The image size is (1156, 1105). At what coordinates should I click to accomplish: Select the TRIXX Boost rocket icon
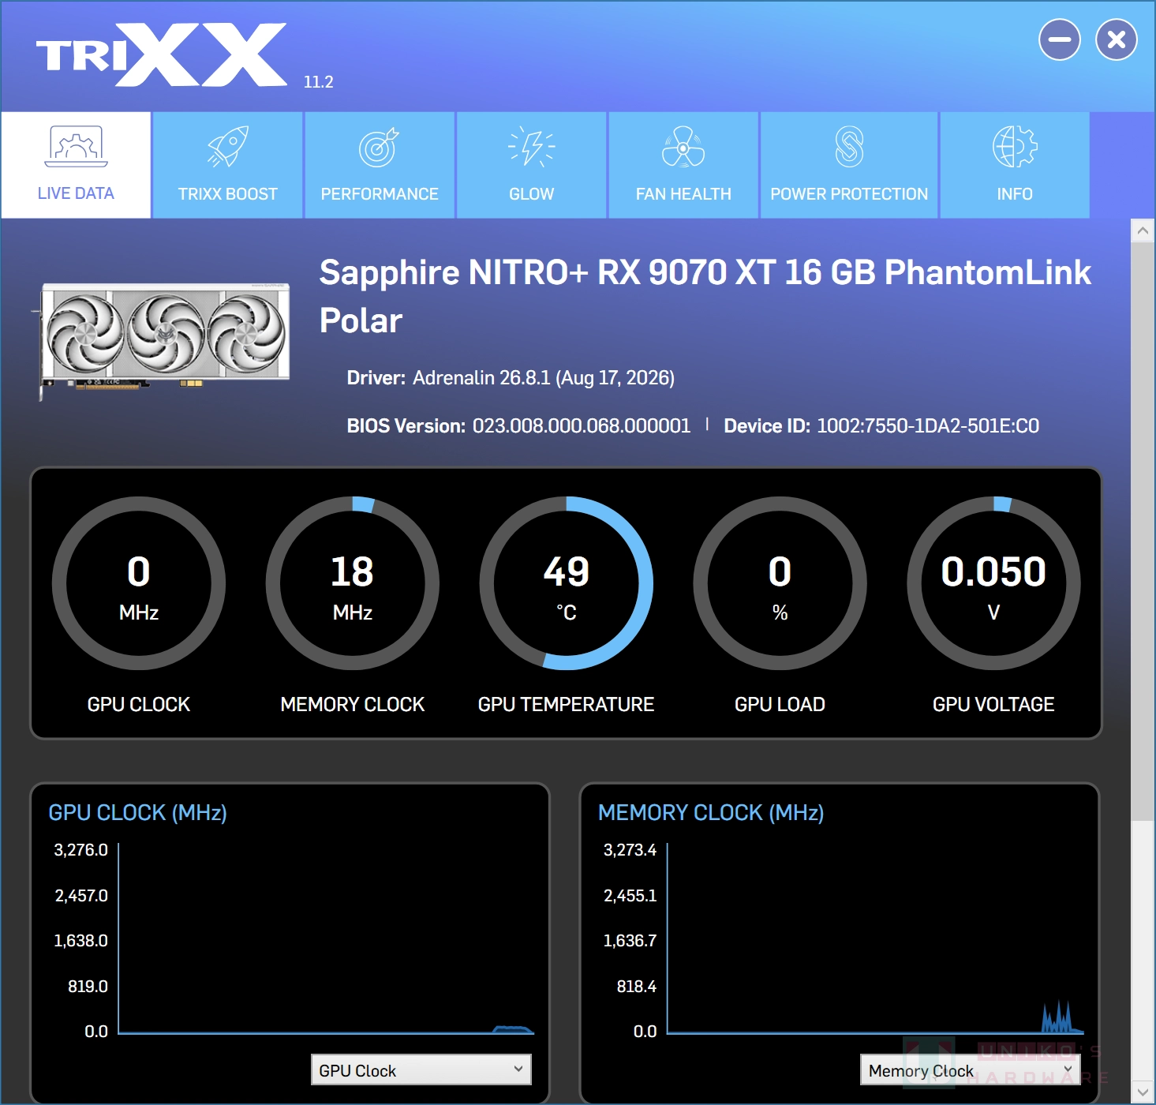point(228,146)
